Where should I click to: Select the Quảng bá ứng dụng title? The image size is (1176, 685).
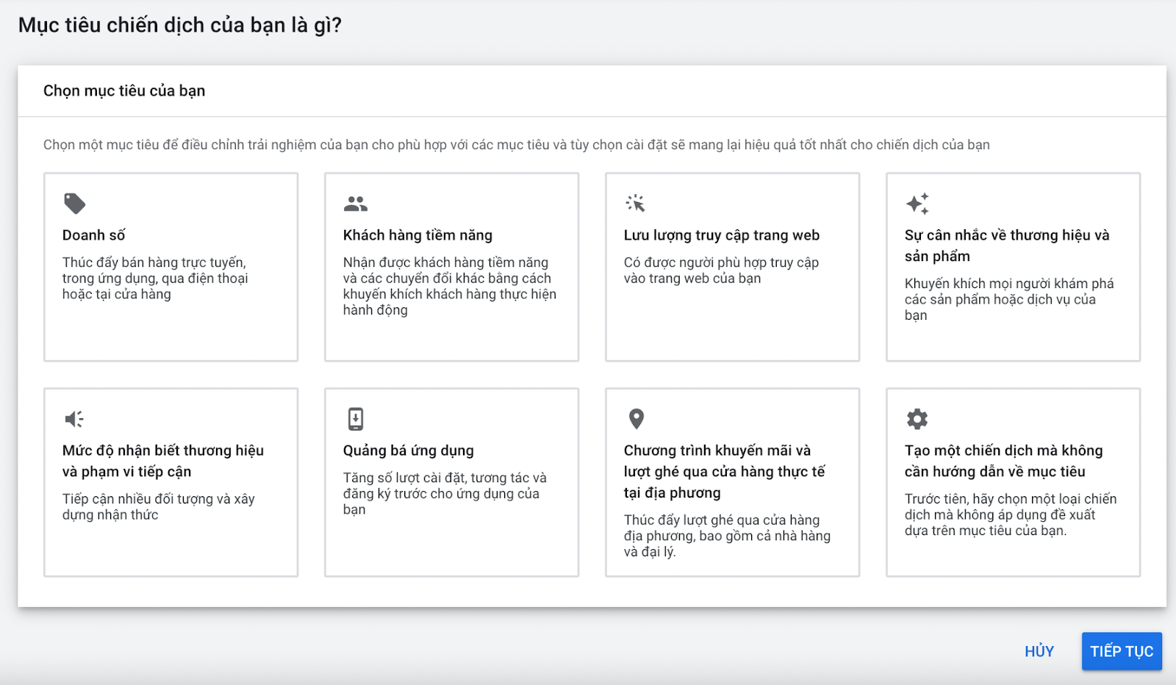tap(409, 451)
